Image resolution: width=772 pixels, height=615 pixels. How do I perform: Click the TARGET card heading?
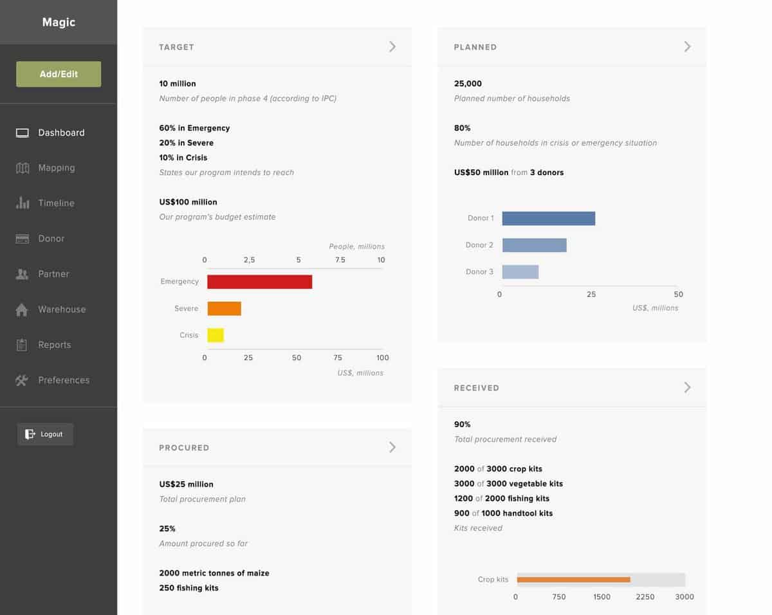176,47
